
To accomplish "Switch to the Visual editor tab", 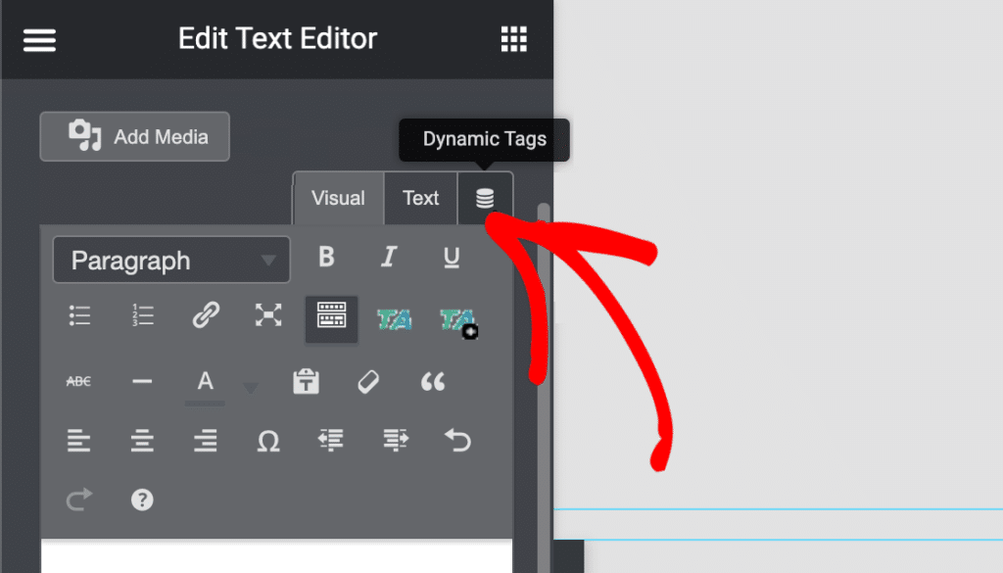I will click(x=338, y=199).
